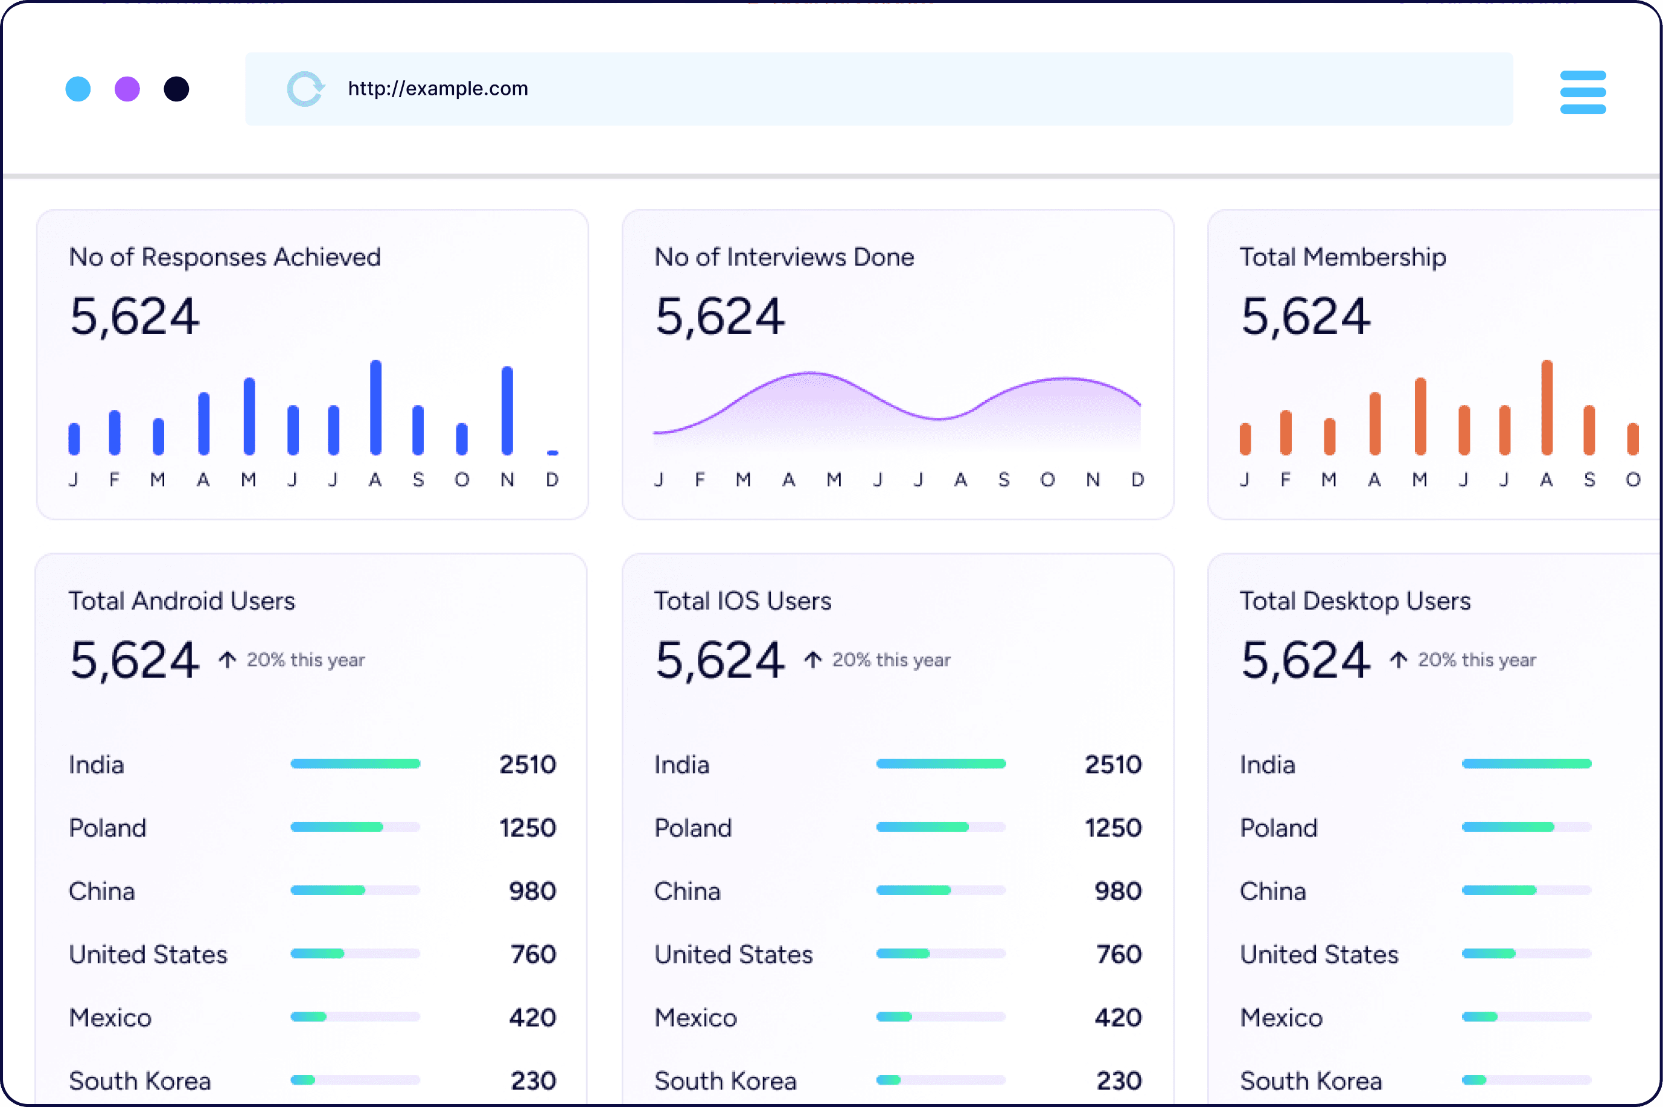This screenshot has width=1663, height=1107.
Task: Click value 980 for China in Android card
Action: (x=533, y=891)
